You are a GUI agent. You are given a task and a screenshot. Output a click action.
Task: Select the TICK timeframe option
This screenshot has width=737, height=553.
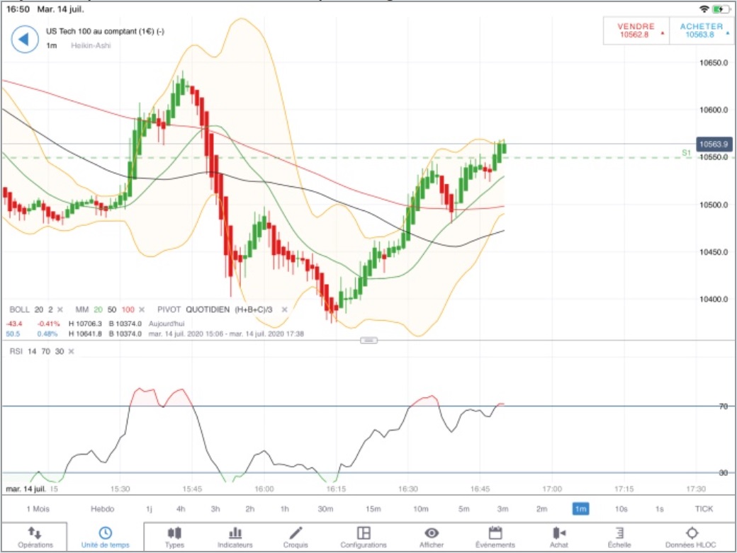(704, 509)
